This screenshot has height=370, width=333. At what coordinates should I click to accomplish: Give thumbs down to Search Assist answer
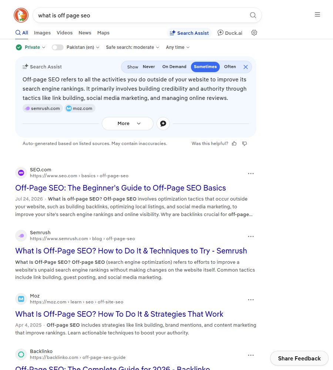point(245,144)
